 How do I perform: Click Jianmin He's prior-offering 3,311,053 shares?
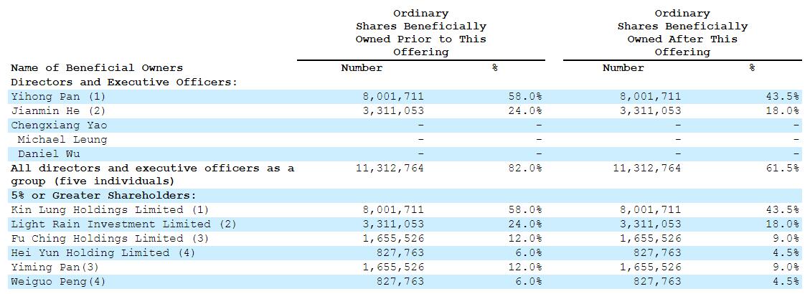coord(392,110)
